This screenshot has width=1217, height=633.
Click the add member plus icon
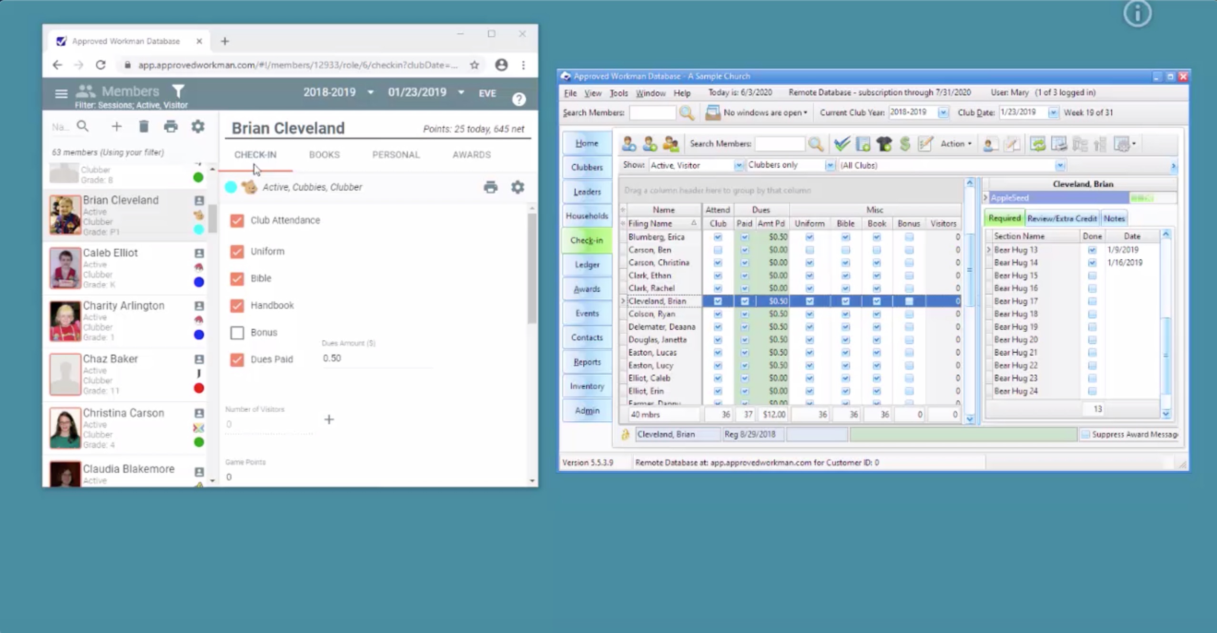117,126
